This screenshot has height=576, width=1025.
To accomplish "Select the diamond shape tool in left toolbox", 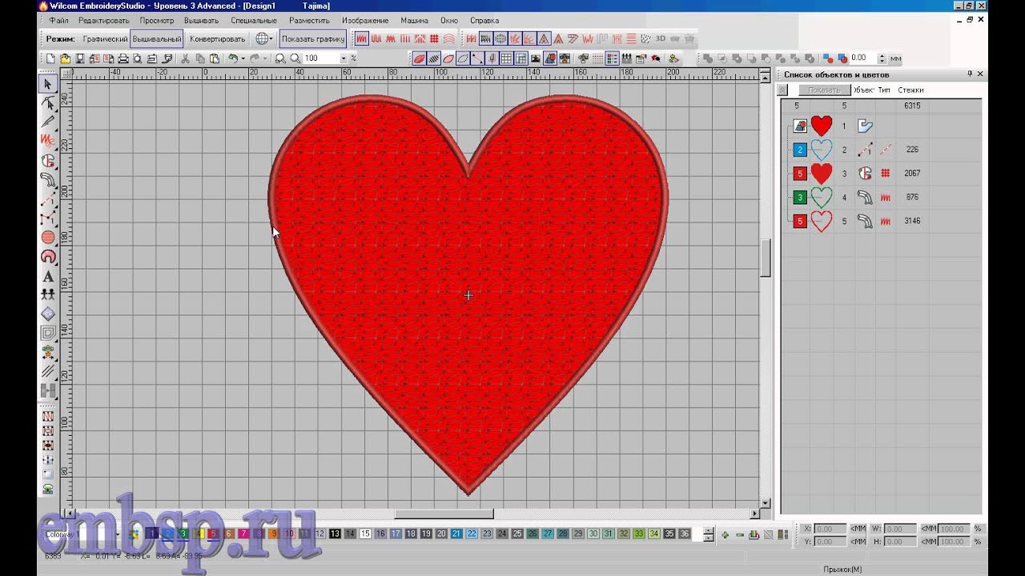I will pos(48,314).
